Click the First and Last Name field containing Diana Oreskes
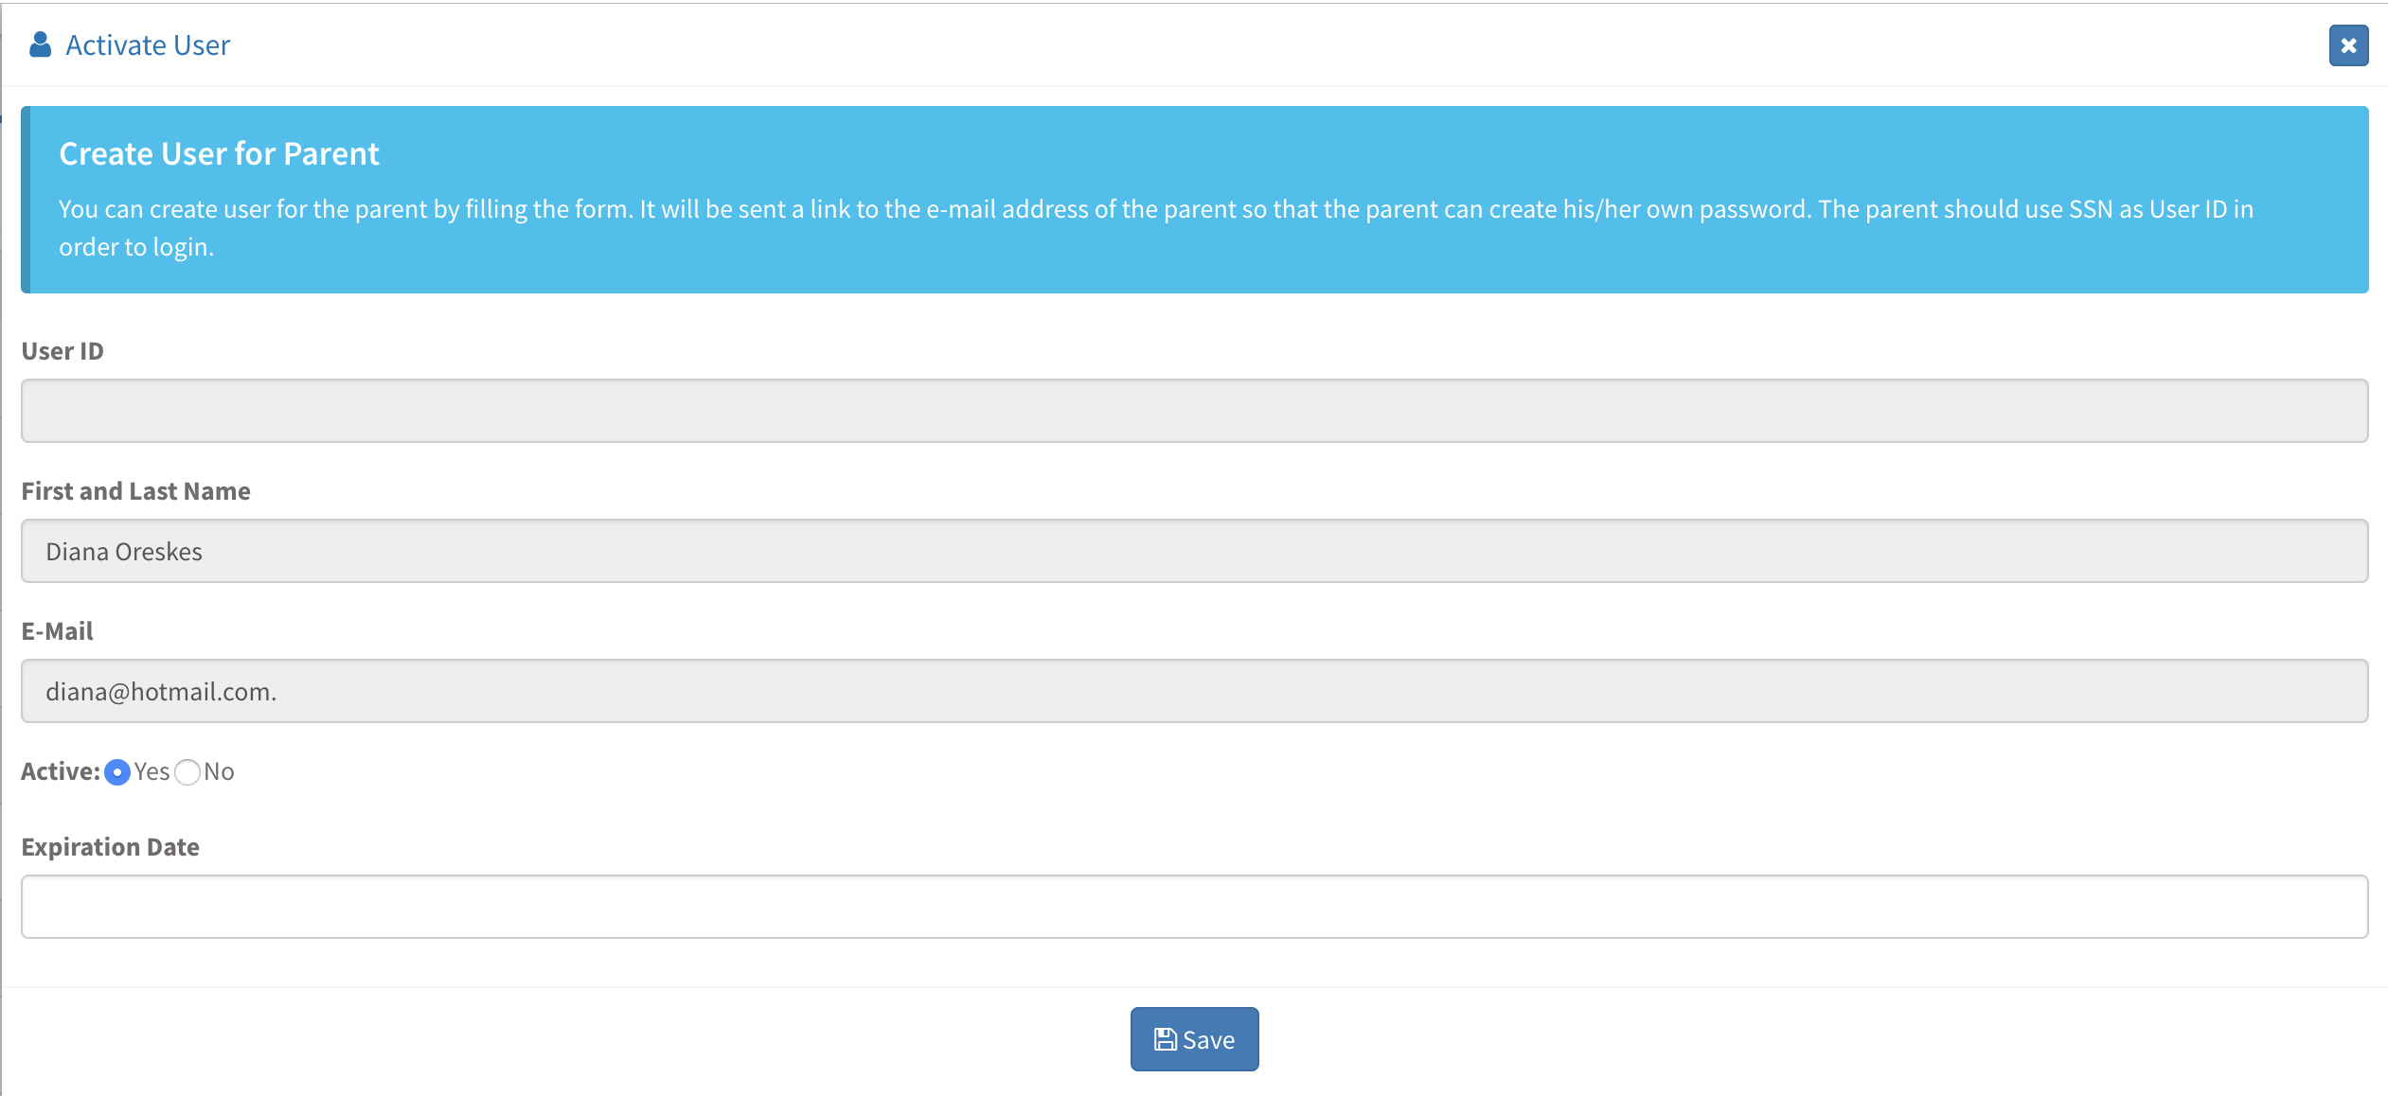Viewport: 2388px width, 1096px height. point(1194,551)
